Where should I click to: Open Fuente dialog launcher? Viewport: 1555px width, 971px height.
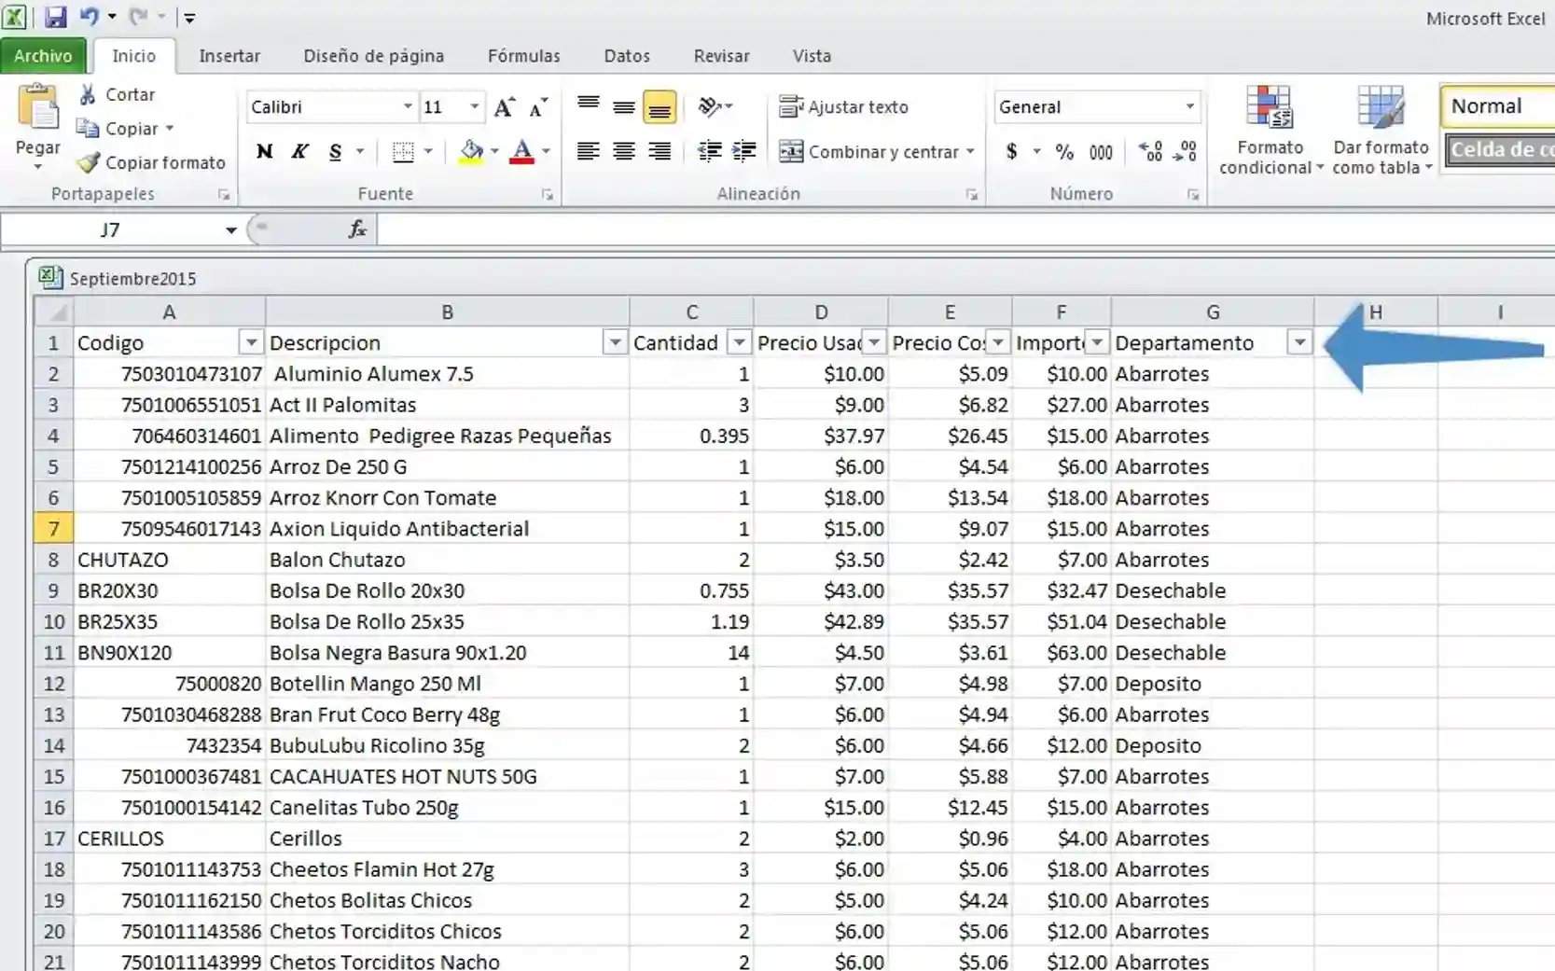pos(548,195)
